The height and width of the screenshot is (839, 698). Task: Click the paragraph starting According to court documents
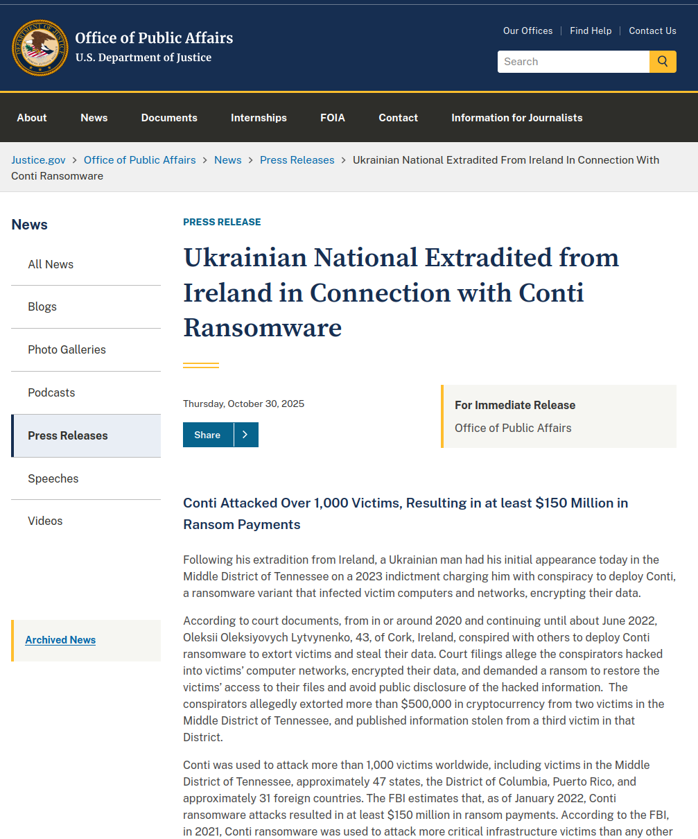click(x=424, y=679)
